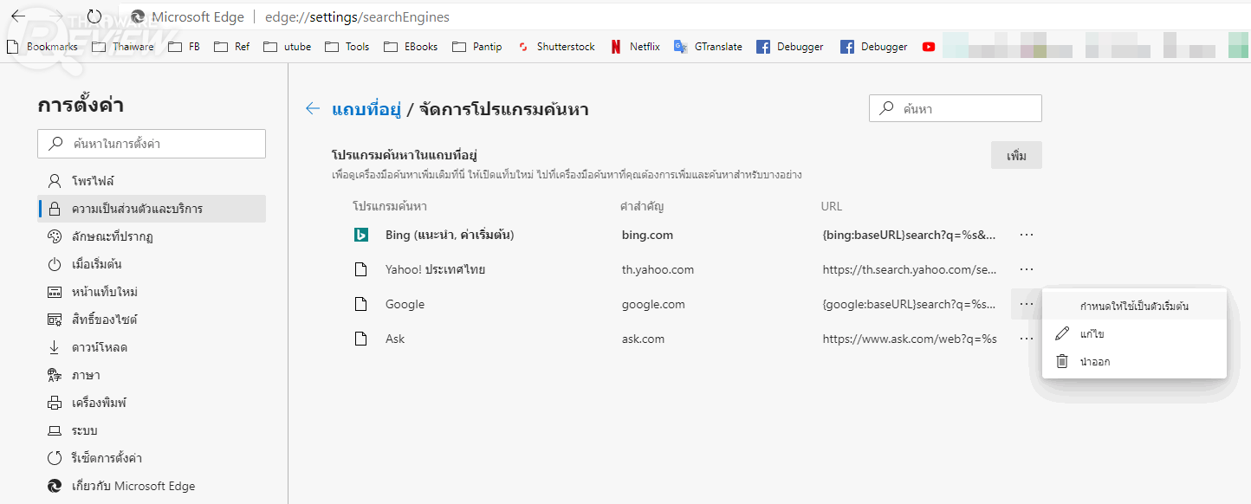Open เครื่องพิมพ์ printer settings
The width and height of the screenshot is (1251, 504).
99,403
